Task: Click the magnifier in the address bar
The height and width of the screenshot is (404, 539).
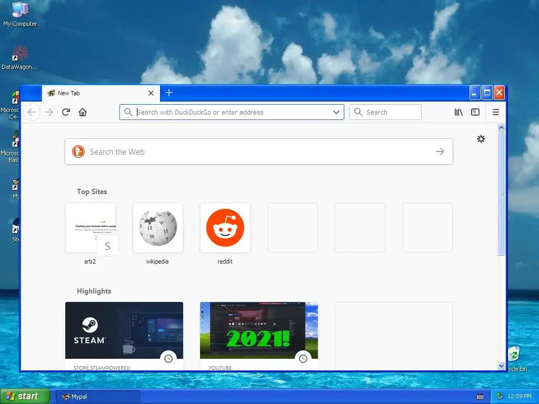Action: pyautogui.click(x=128, y=112)
